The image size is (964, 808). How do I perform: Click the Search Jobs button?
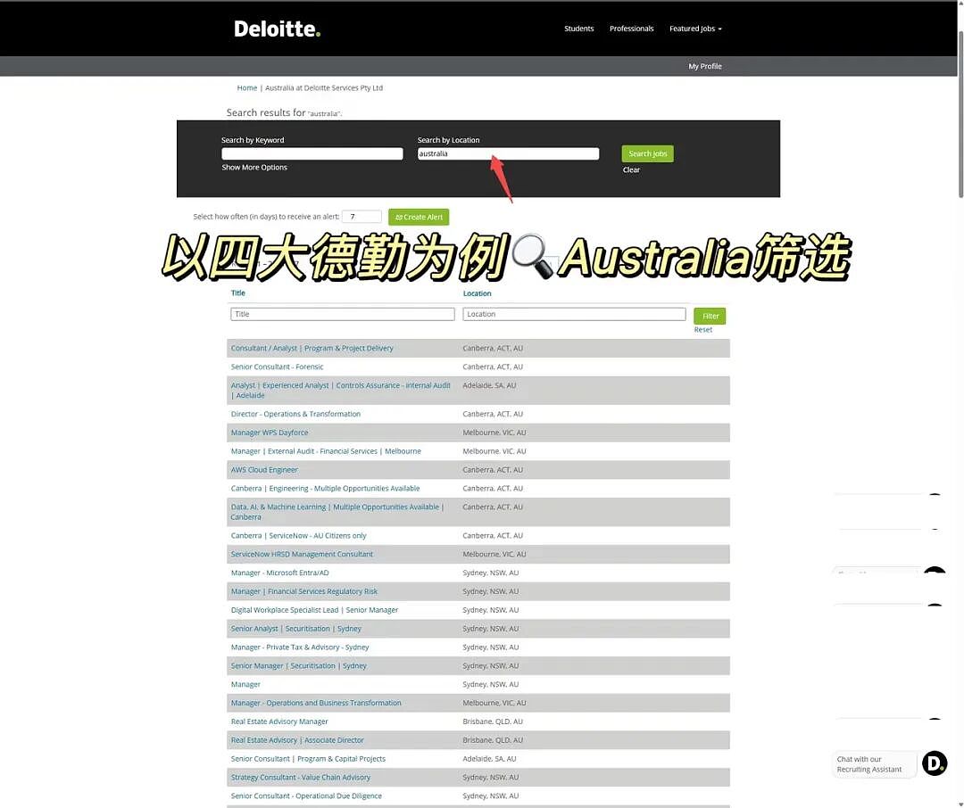[647, 153]
